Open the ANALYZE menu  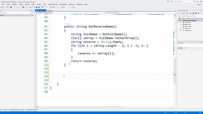point(71,4)
